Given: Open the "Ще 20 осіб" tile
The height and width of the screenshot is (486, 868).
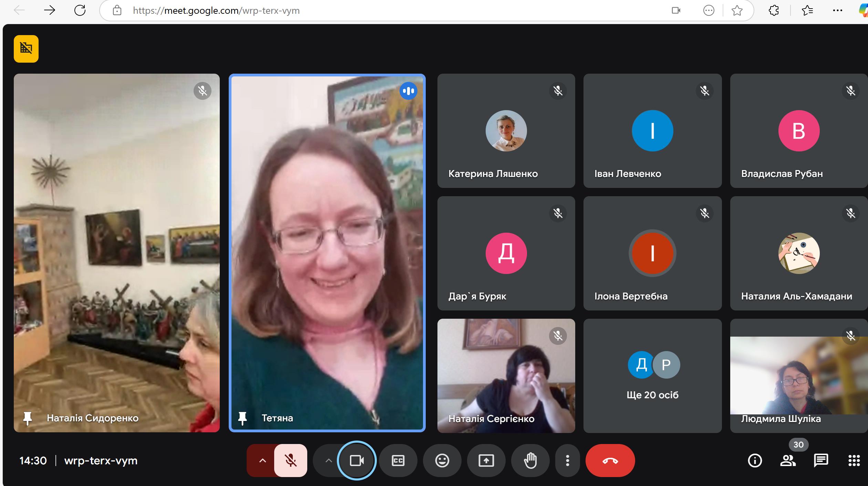Looking at the screenshot, I should click(x=652, y=376).
